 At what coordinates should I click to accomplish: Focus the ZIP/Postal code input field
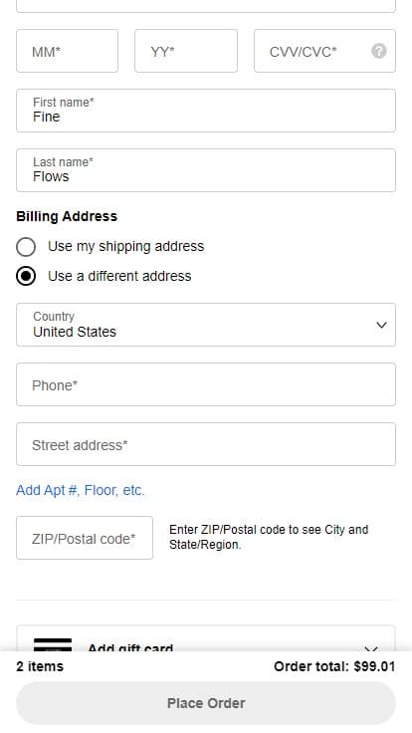(85, 538)
